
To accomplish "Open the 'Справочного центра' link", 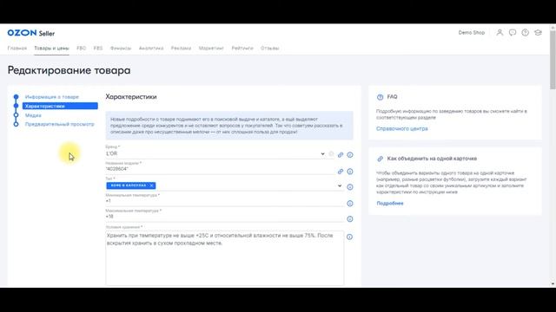I will click(x=401, y=129).
